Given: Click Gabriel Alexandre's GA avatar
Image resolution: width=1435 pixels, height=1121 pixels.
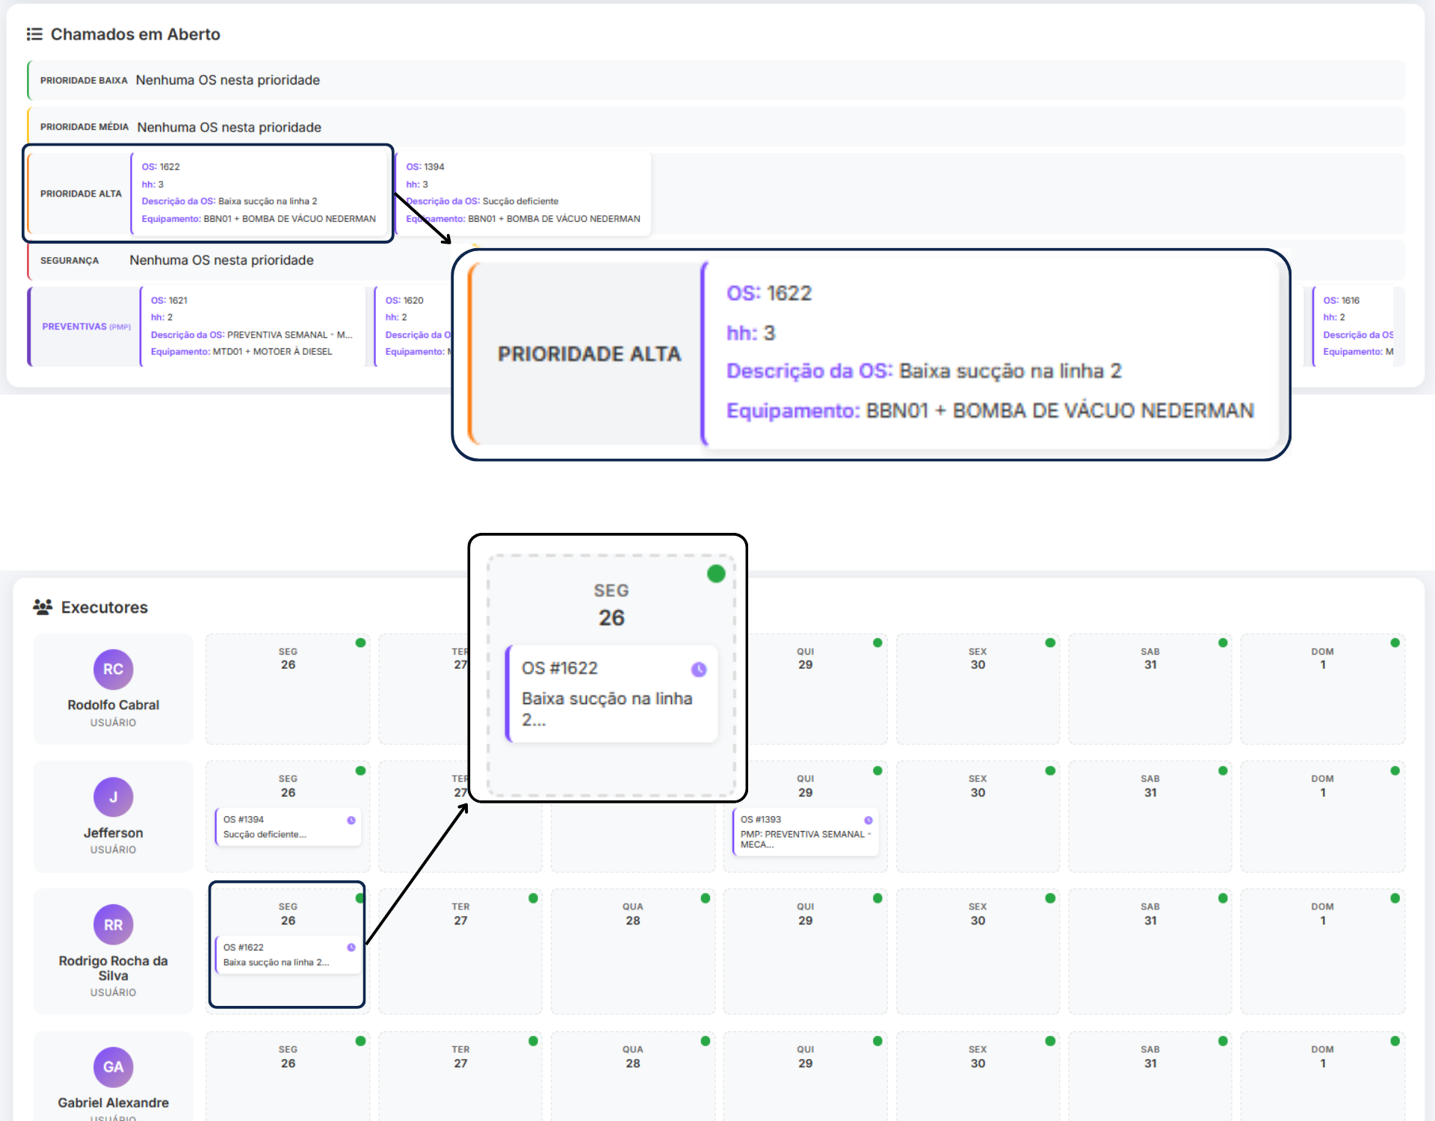Looking at the screenshot, I should [113, 1067].
